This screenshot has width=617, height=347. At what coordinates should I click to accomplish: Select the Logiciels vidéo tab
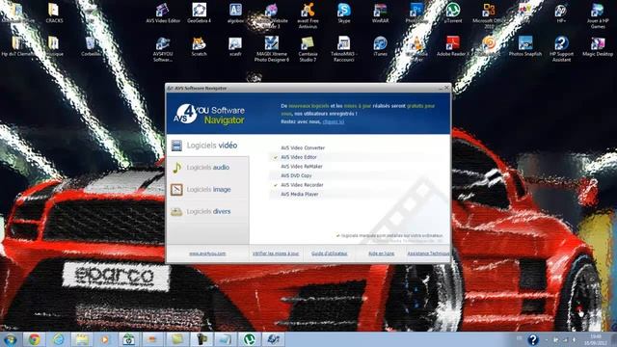[208, 146]
